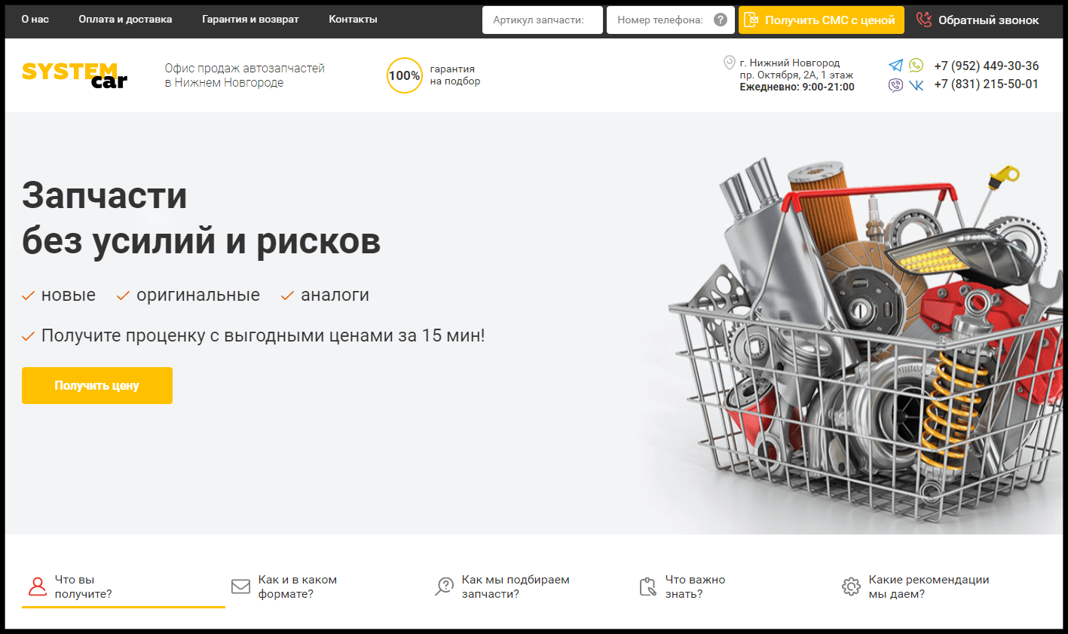Open the VK social network icon
Image resolution: width=1068 pixels, height=634 pixels.
pyautogui.click(x=916, y=85)
